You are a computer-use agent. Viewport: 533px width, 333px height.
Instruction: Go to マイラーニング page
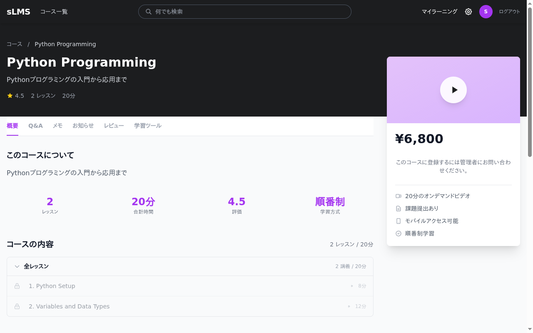click(x=439, y=12)
